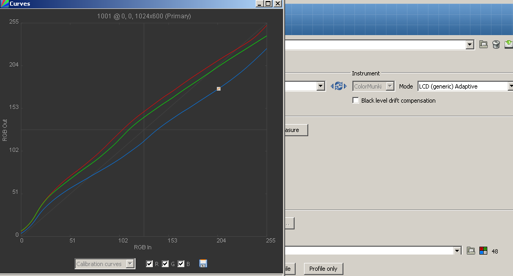Click the settings folder icon beside the trash icon

pyautogui.click(x=484, y=45)
